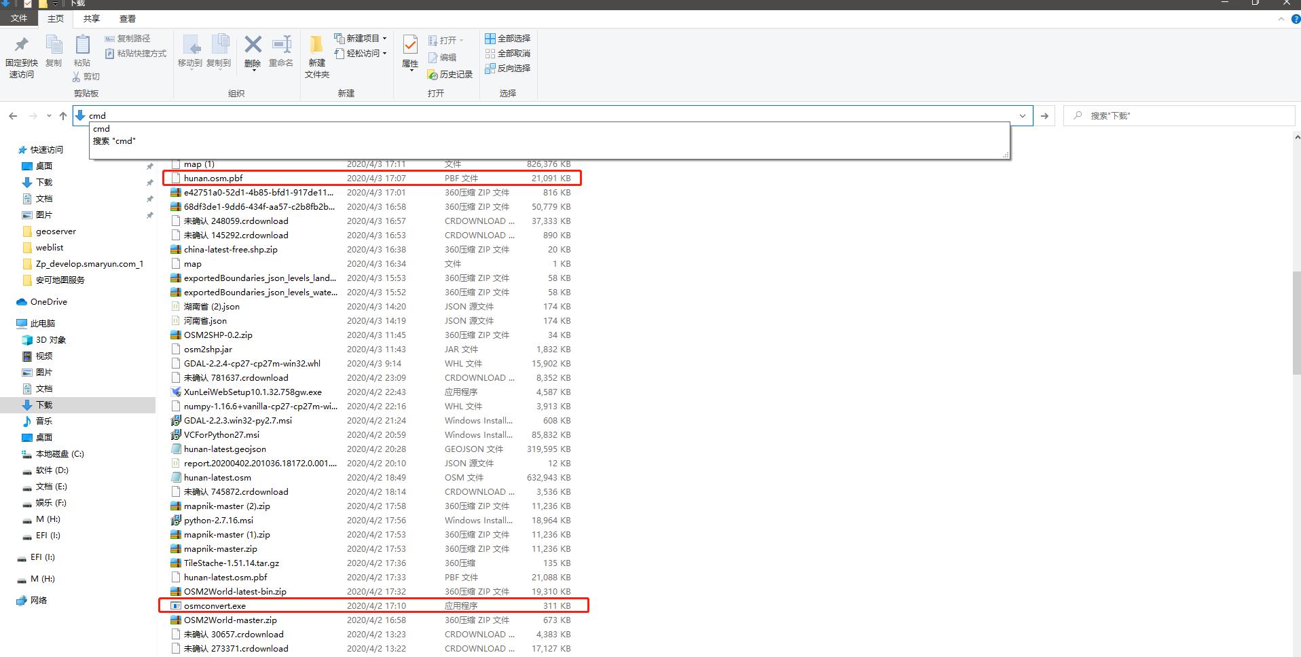Click the Up one level arrow
Image resolution: width=1301 pixels, height=657 pixels.
point(63,116)
